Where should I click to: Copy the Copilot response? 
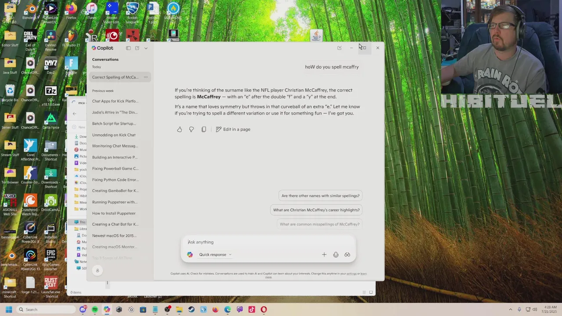point(204,129)
